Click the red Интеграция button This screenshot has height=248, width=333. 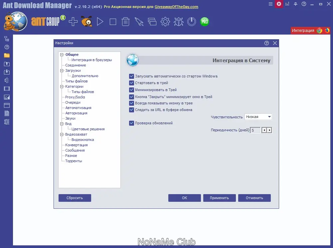[310, 31]
